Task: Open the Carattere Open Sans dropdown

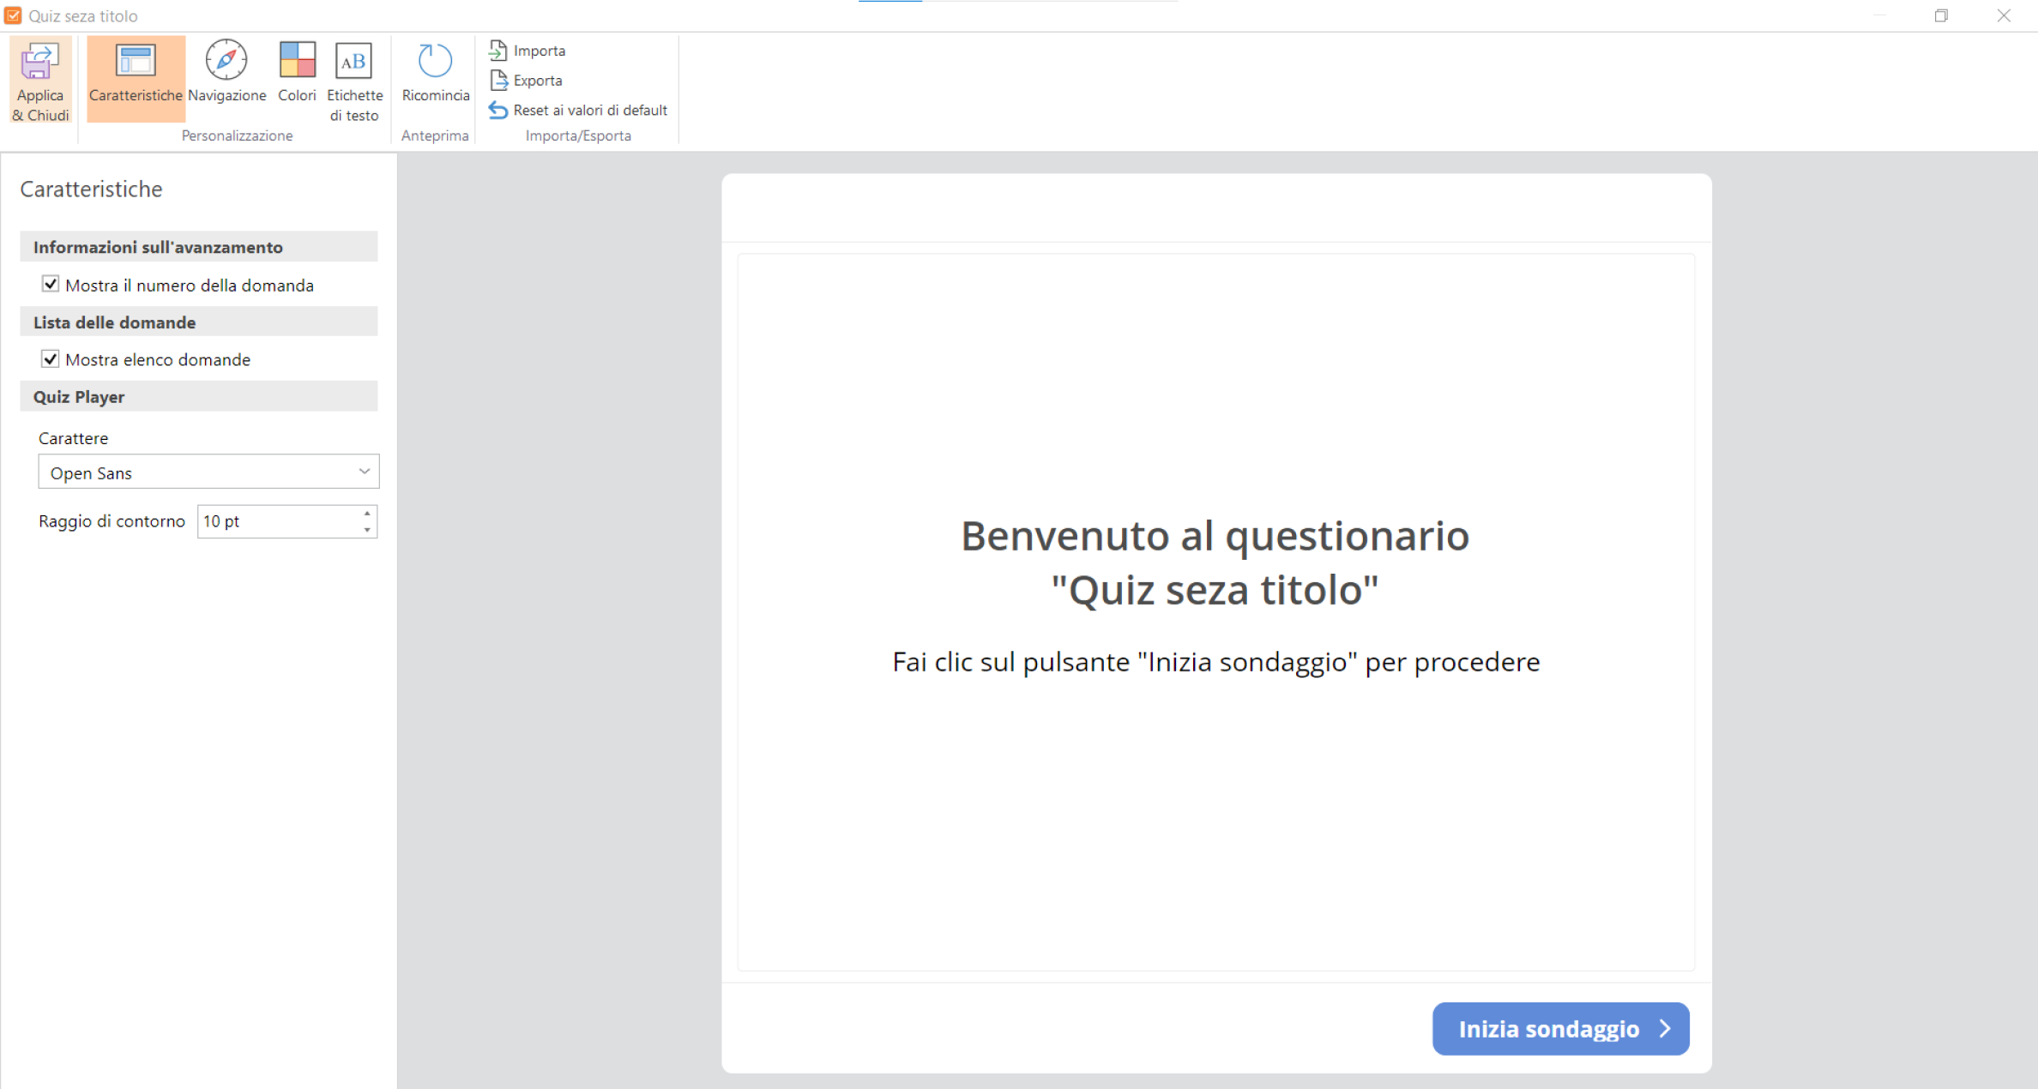Action: point(208,472)
